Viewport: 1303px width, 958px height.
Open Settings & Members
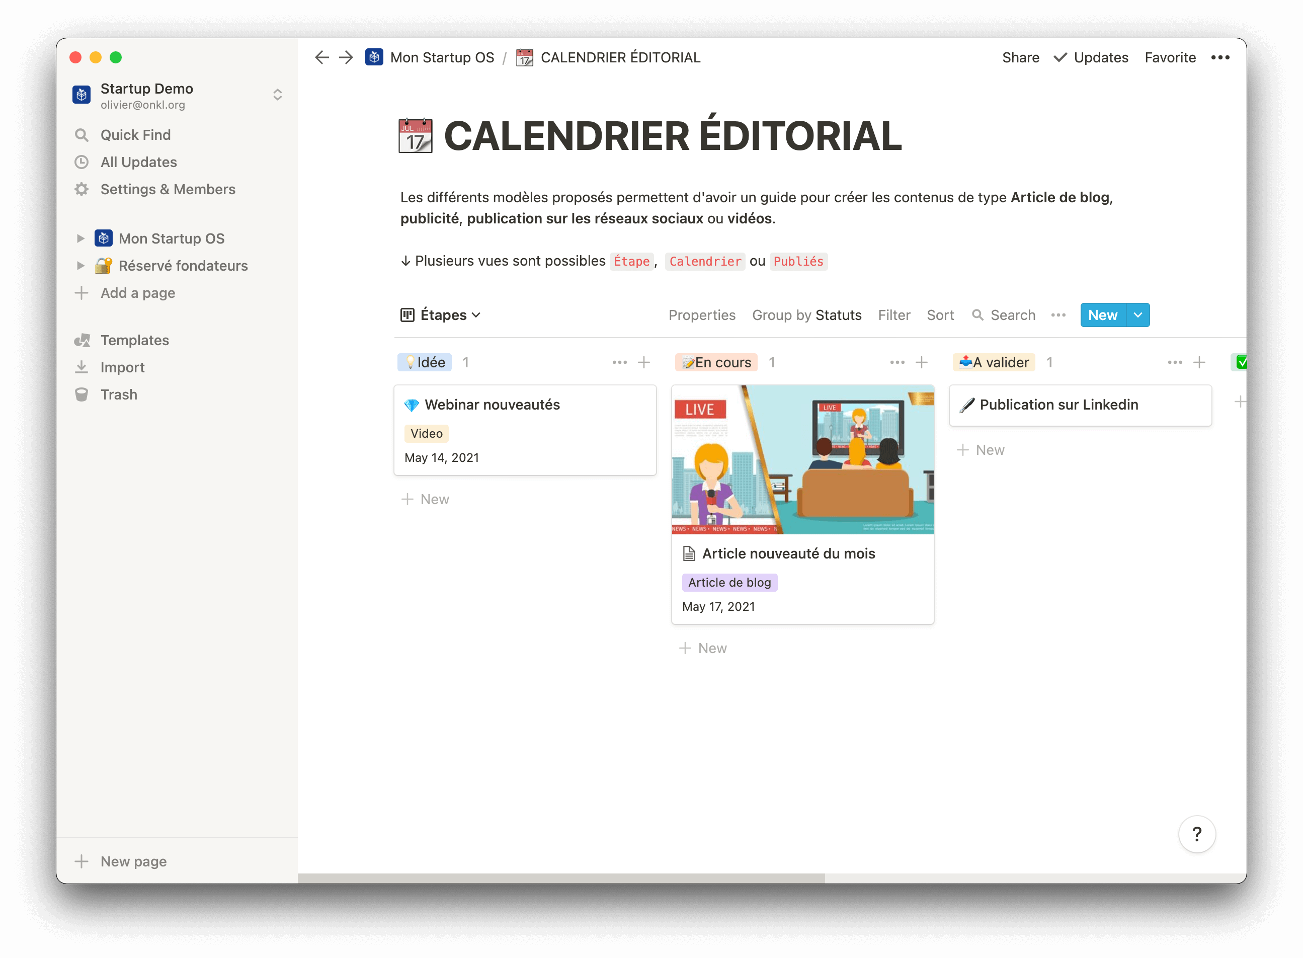tap(167, 190)
